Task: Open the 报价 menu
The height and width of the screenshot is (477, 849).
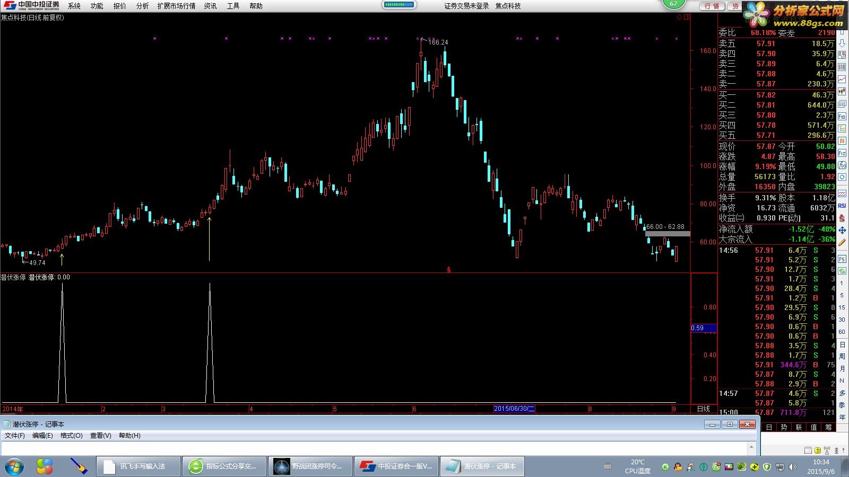Action: point(120,6)
